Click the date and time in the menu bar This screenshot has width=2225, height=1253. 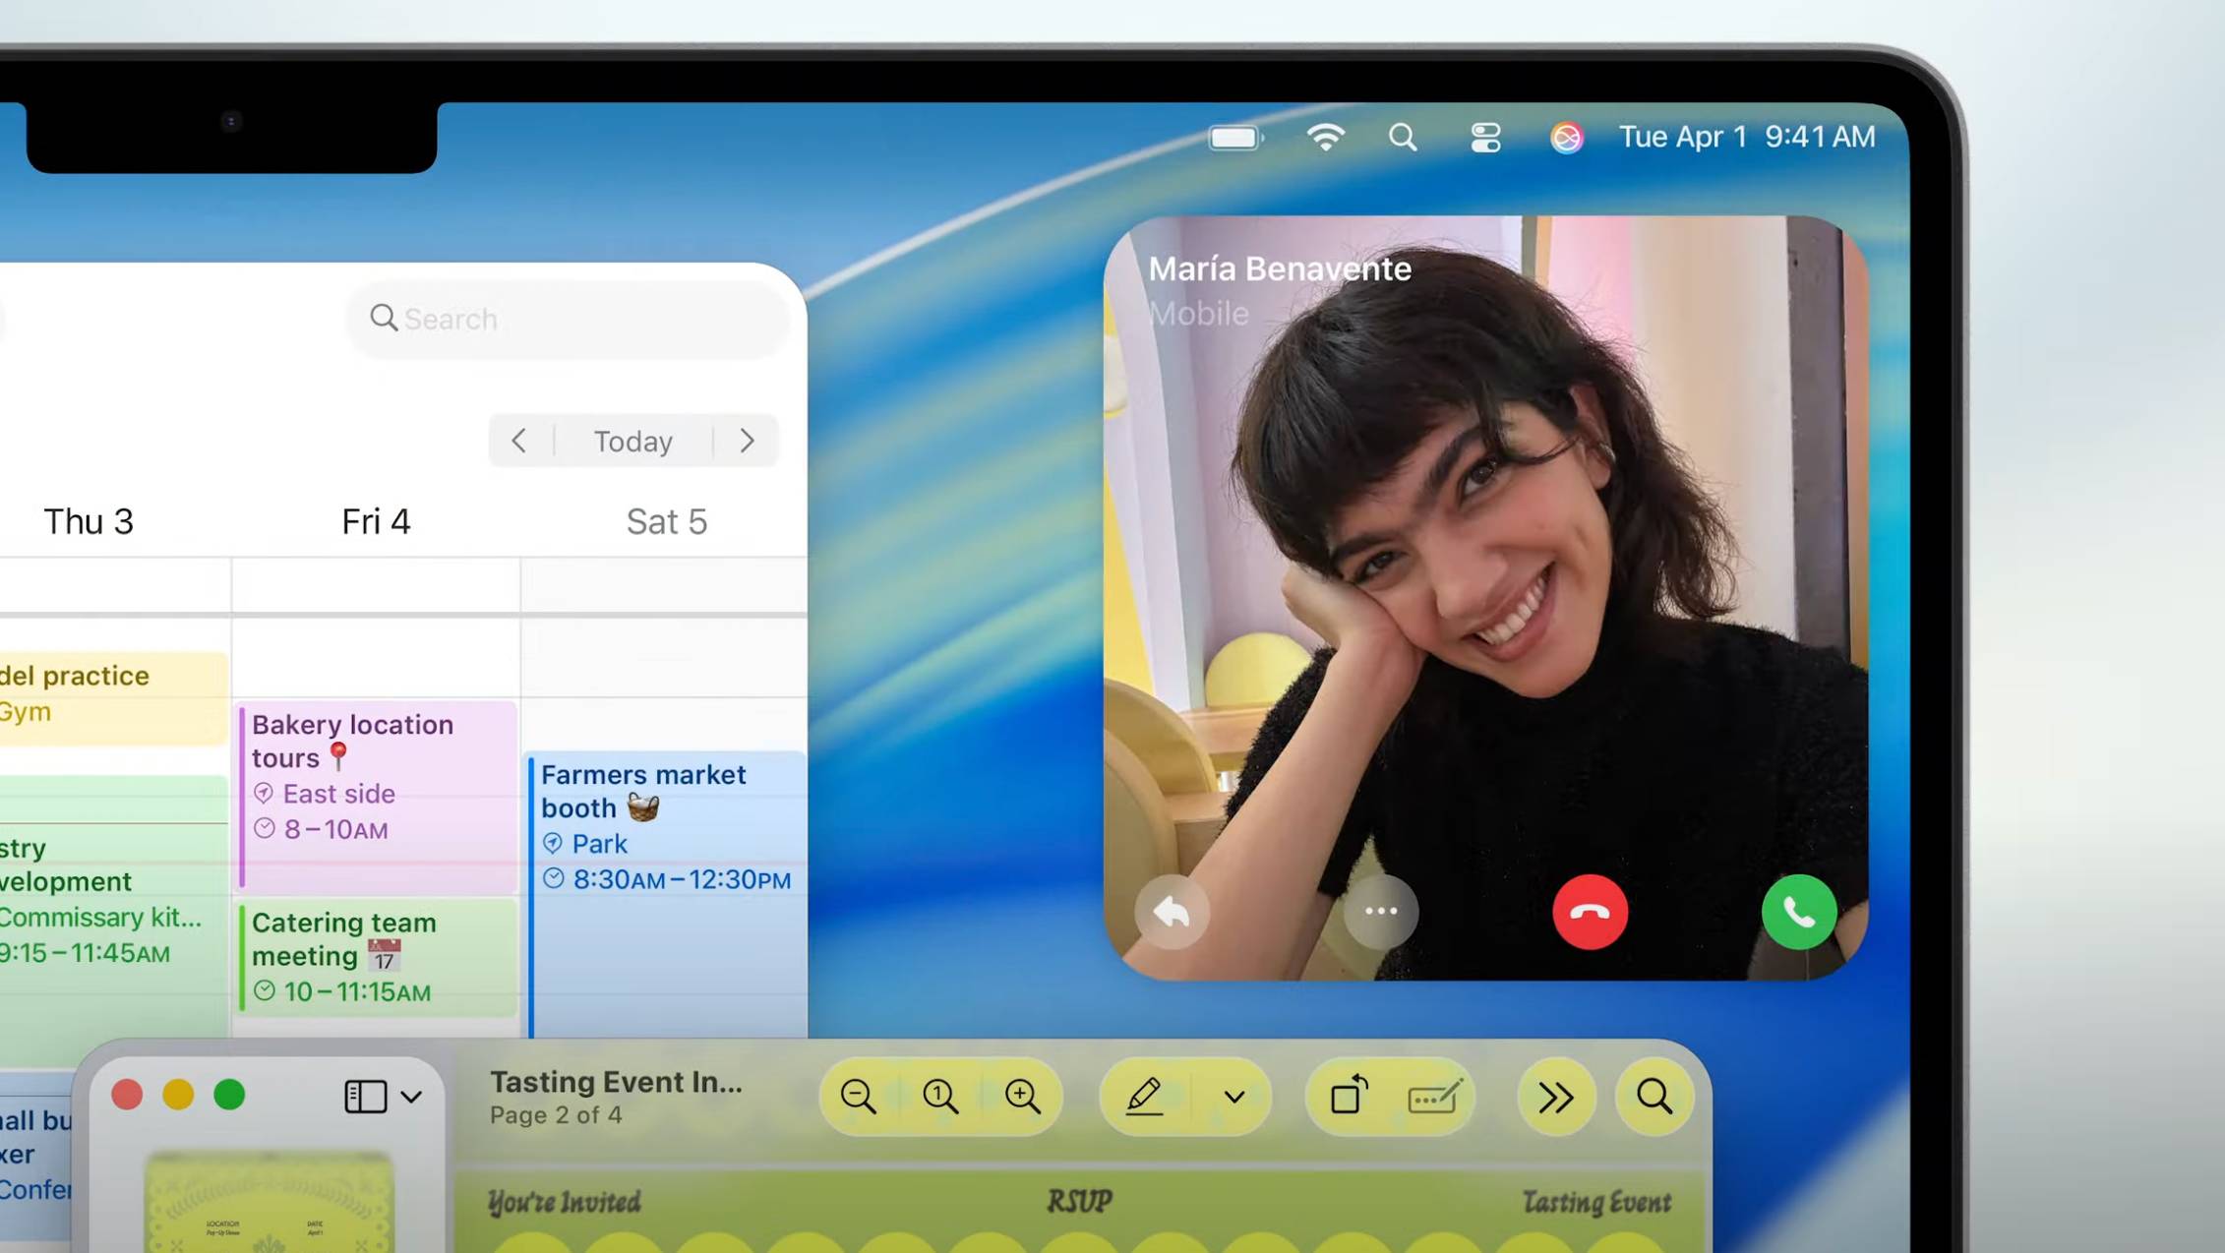point(1747,137)
